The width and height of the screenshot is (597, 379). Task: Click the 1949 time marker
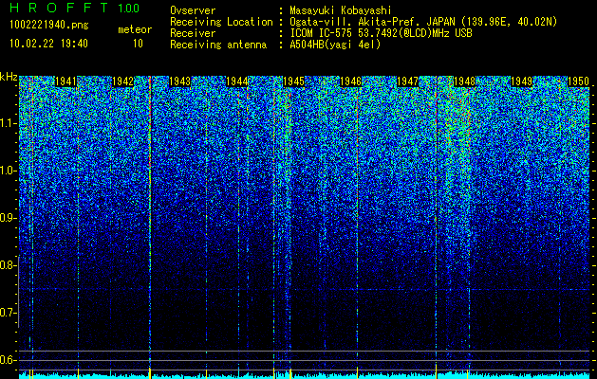pos(521,81)
